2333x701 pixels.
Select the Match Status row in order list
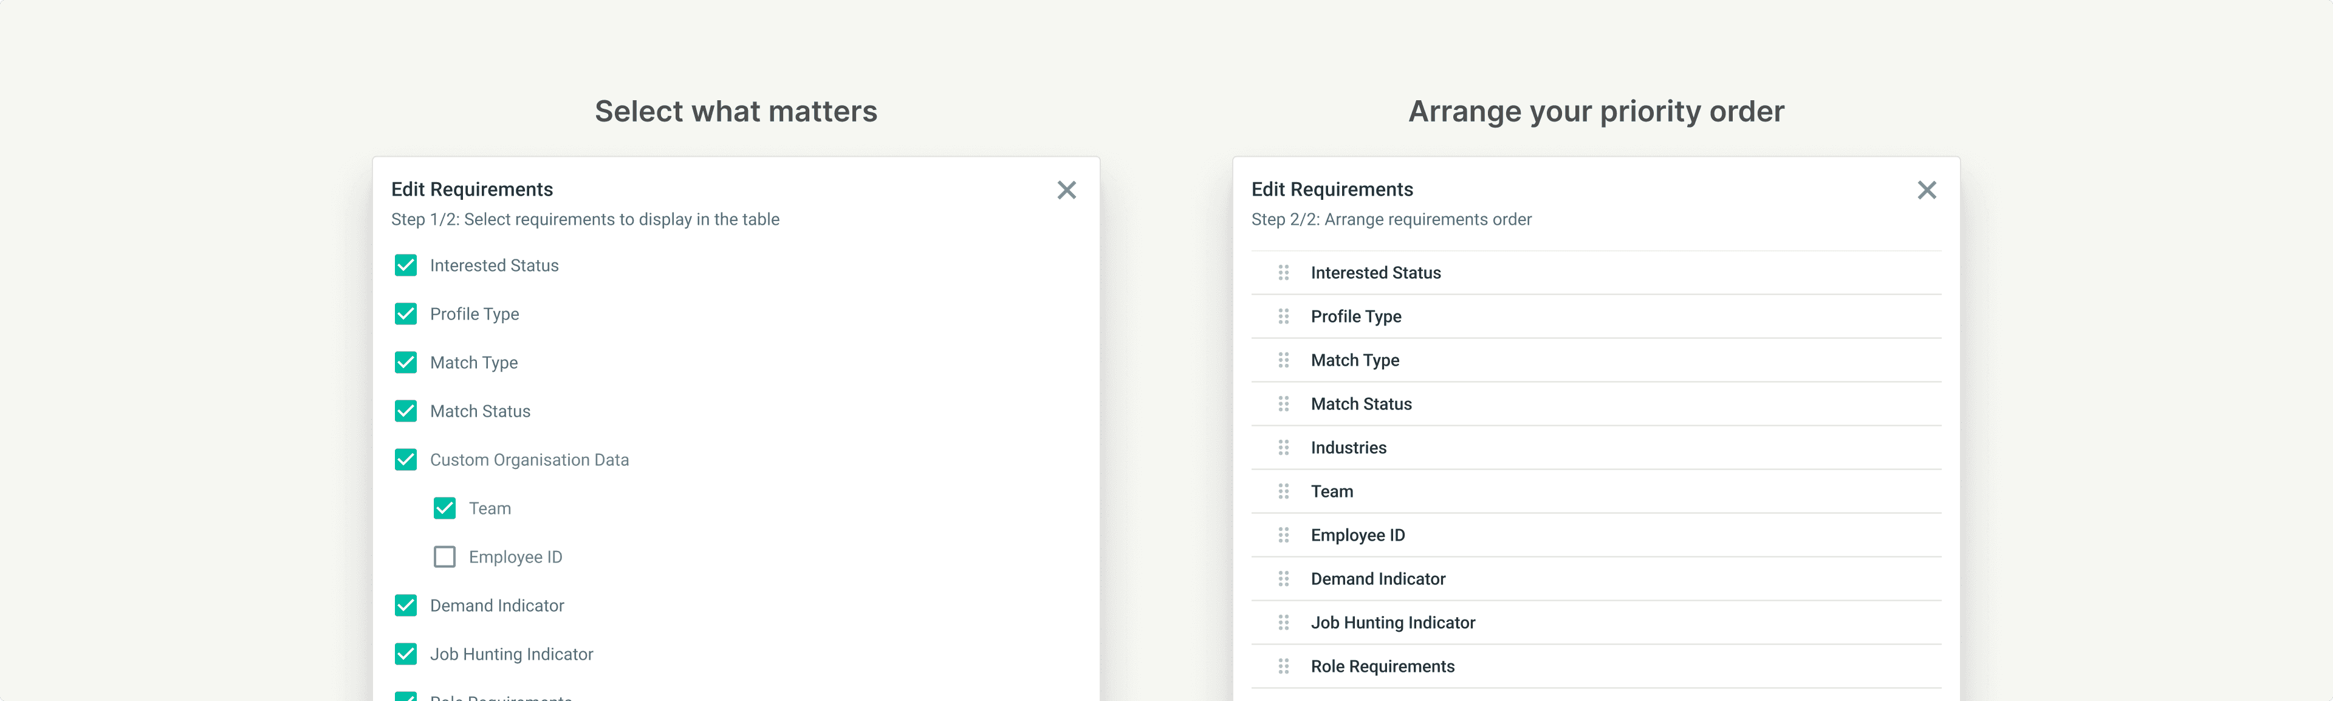tap(1360, 404)
